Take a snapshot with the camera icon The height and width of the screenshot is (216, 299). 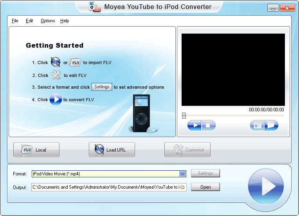point(257,125)
